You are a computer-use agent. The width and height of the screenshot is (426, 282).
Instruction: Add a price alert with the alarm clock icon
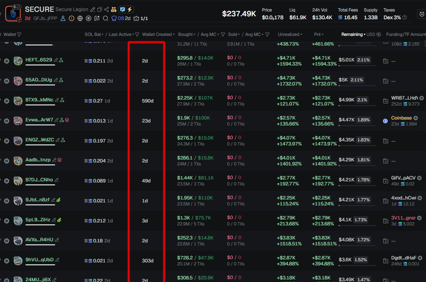click(x=422, y=14)
